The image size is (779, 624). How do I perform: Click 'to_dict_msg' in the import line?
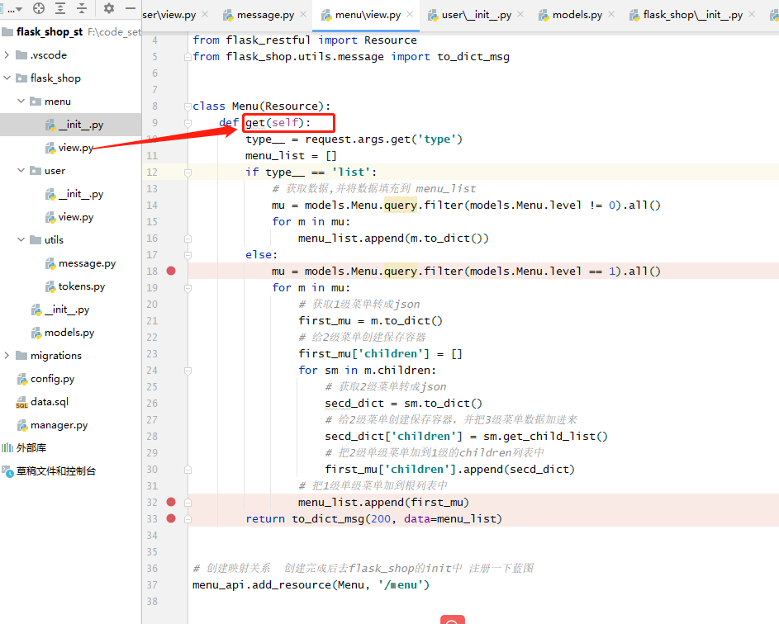point(473,57)
